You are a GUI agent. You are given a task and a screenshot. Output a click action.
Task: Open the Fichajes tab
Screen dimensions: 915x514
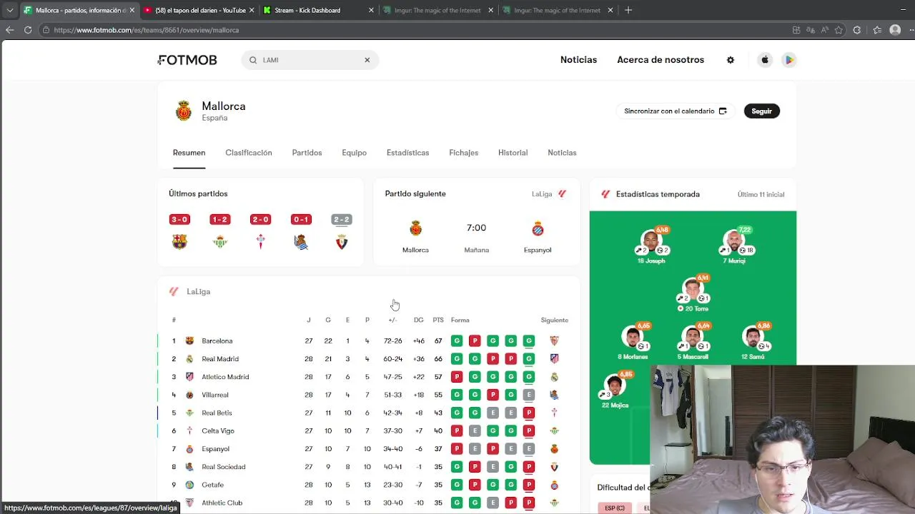tap(463, 153)
